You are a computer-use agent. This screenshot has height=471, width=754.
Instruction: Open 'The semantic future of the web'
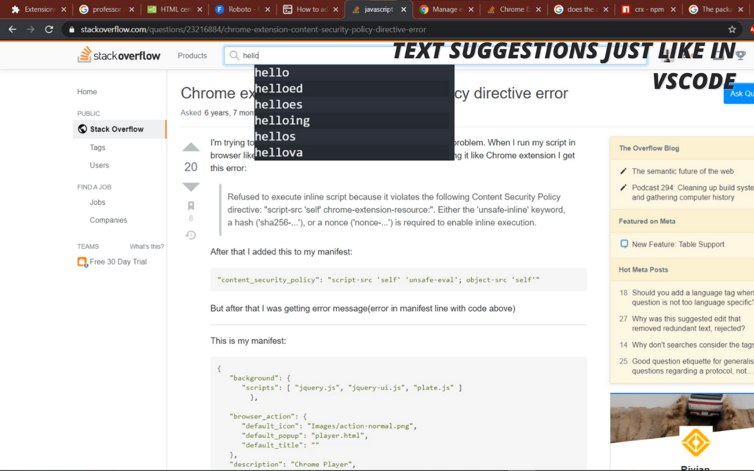[683, 171]
